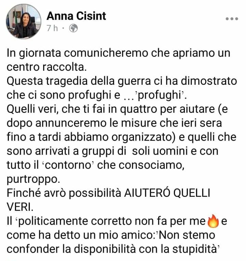The width and height of the screenshot is (246, 261).
Task: Click the fire emoji in the post
Action: click(213, 221)
